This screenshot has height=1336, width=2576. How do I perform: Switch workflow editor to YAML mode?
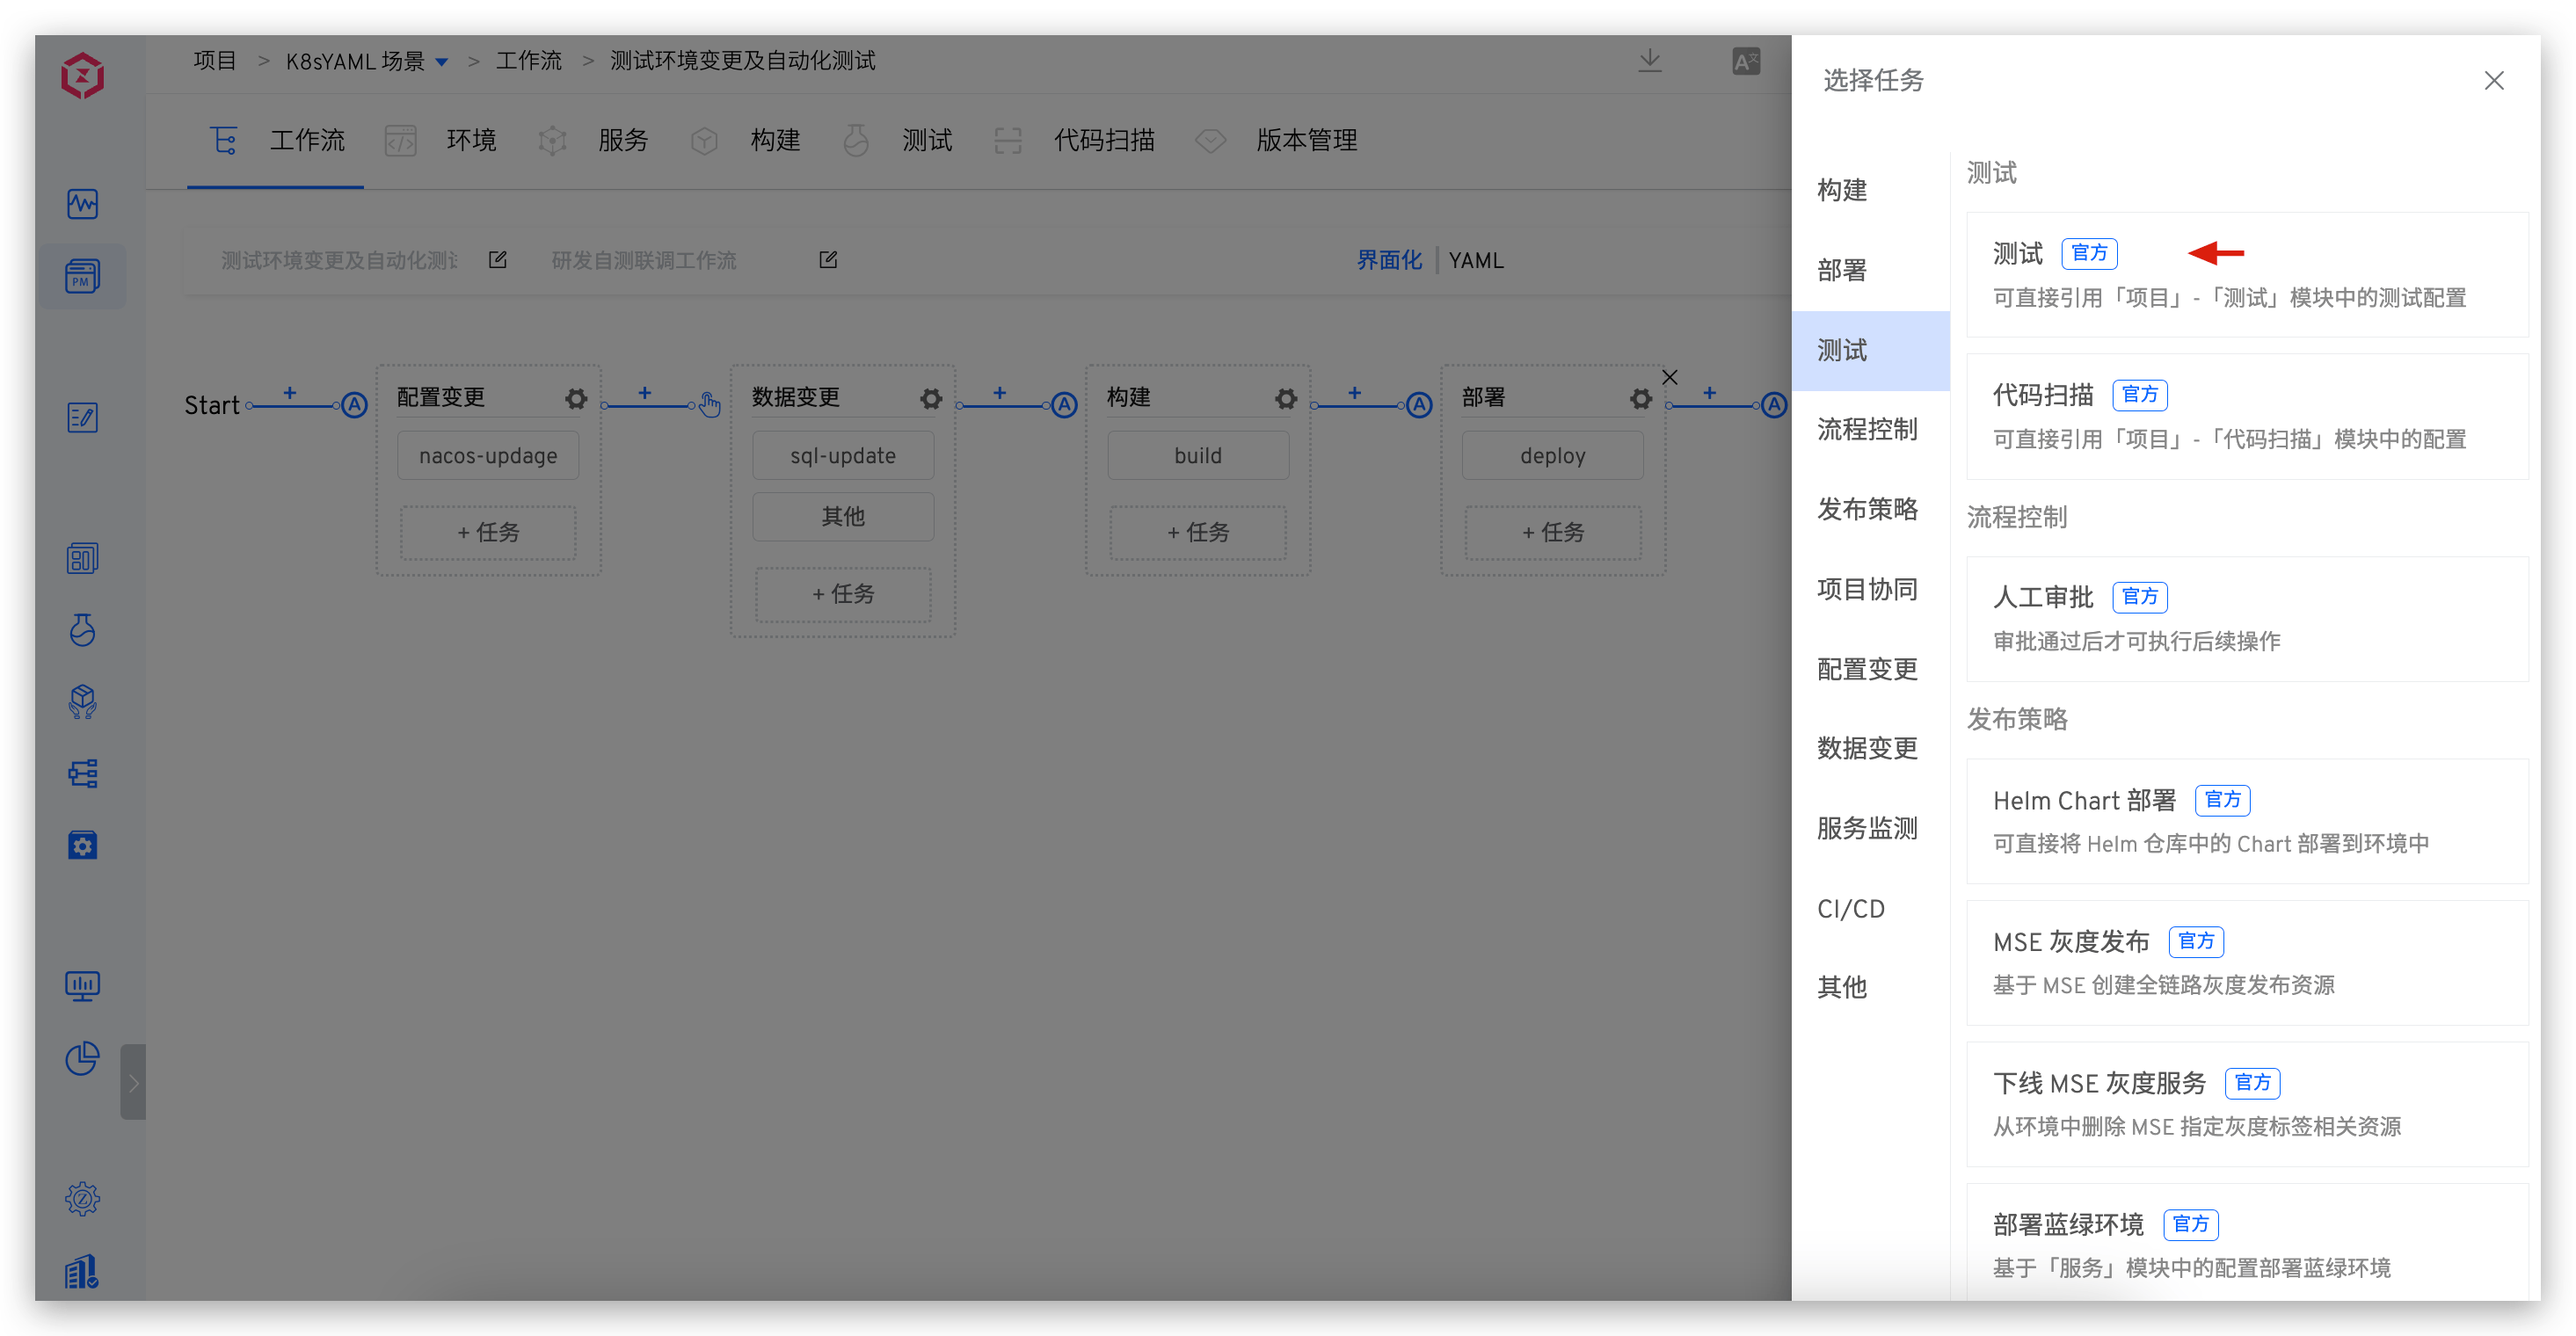1476,260
